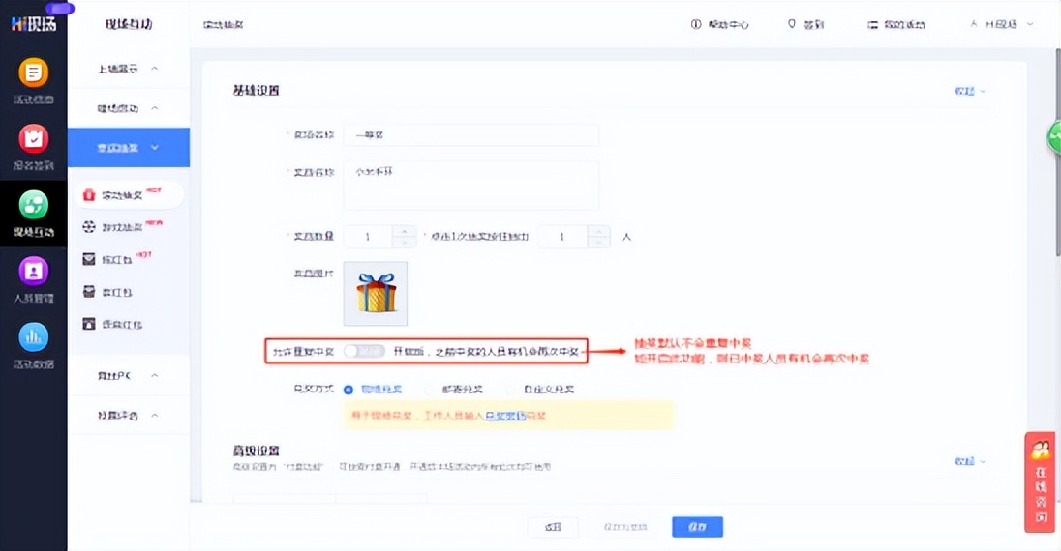This screenshot has height=551, width=1061.
Task: Click the winners-per-draw number field
Action: pos(563,237)
